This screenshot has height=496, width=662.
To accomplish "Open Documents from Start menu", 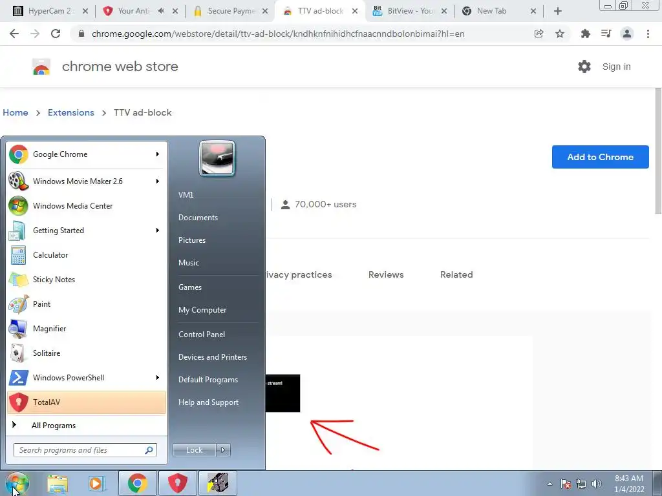I will (198, 218).
